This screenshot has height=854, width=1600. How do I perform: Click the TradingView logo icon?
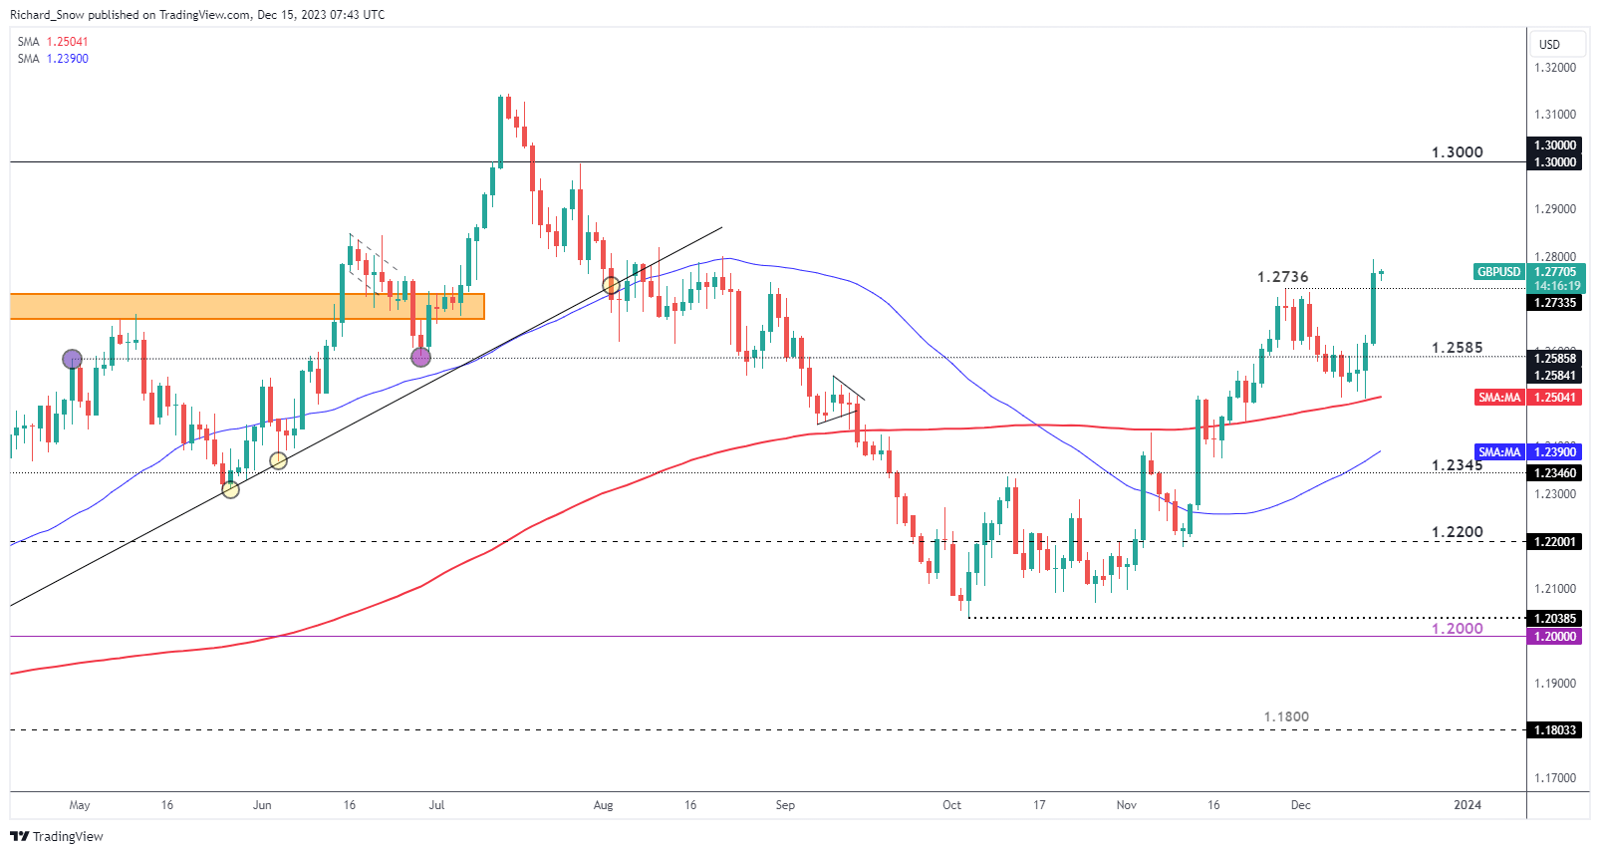click(19, 836)
